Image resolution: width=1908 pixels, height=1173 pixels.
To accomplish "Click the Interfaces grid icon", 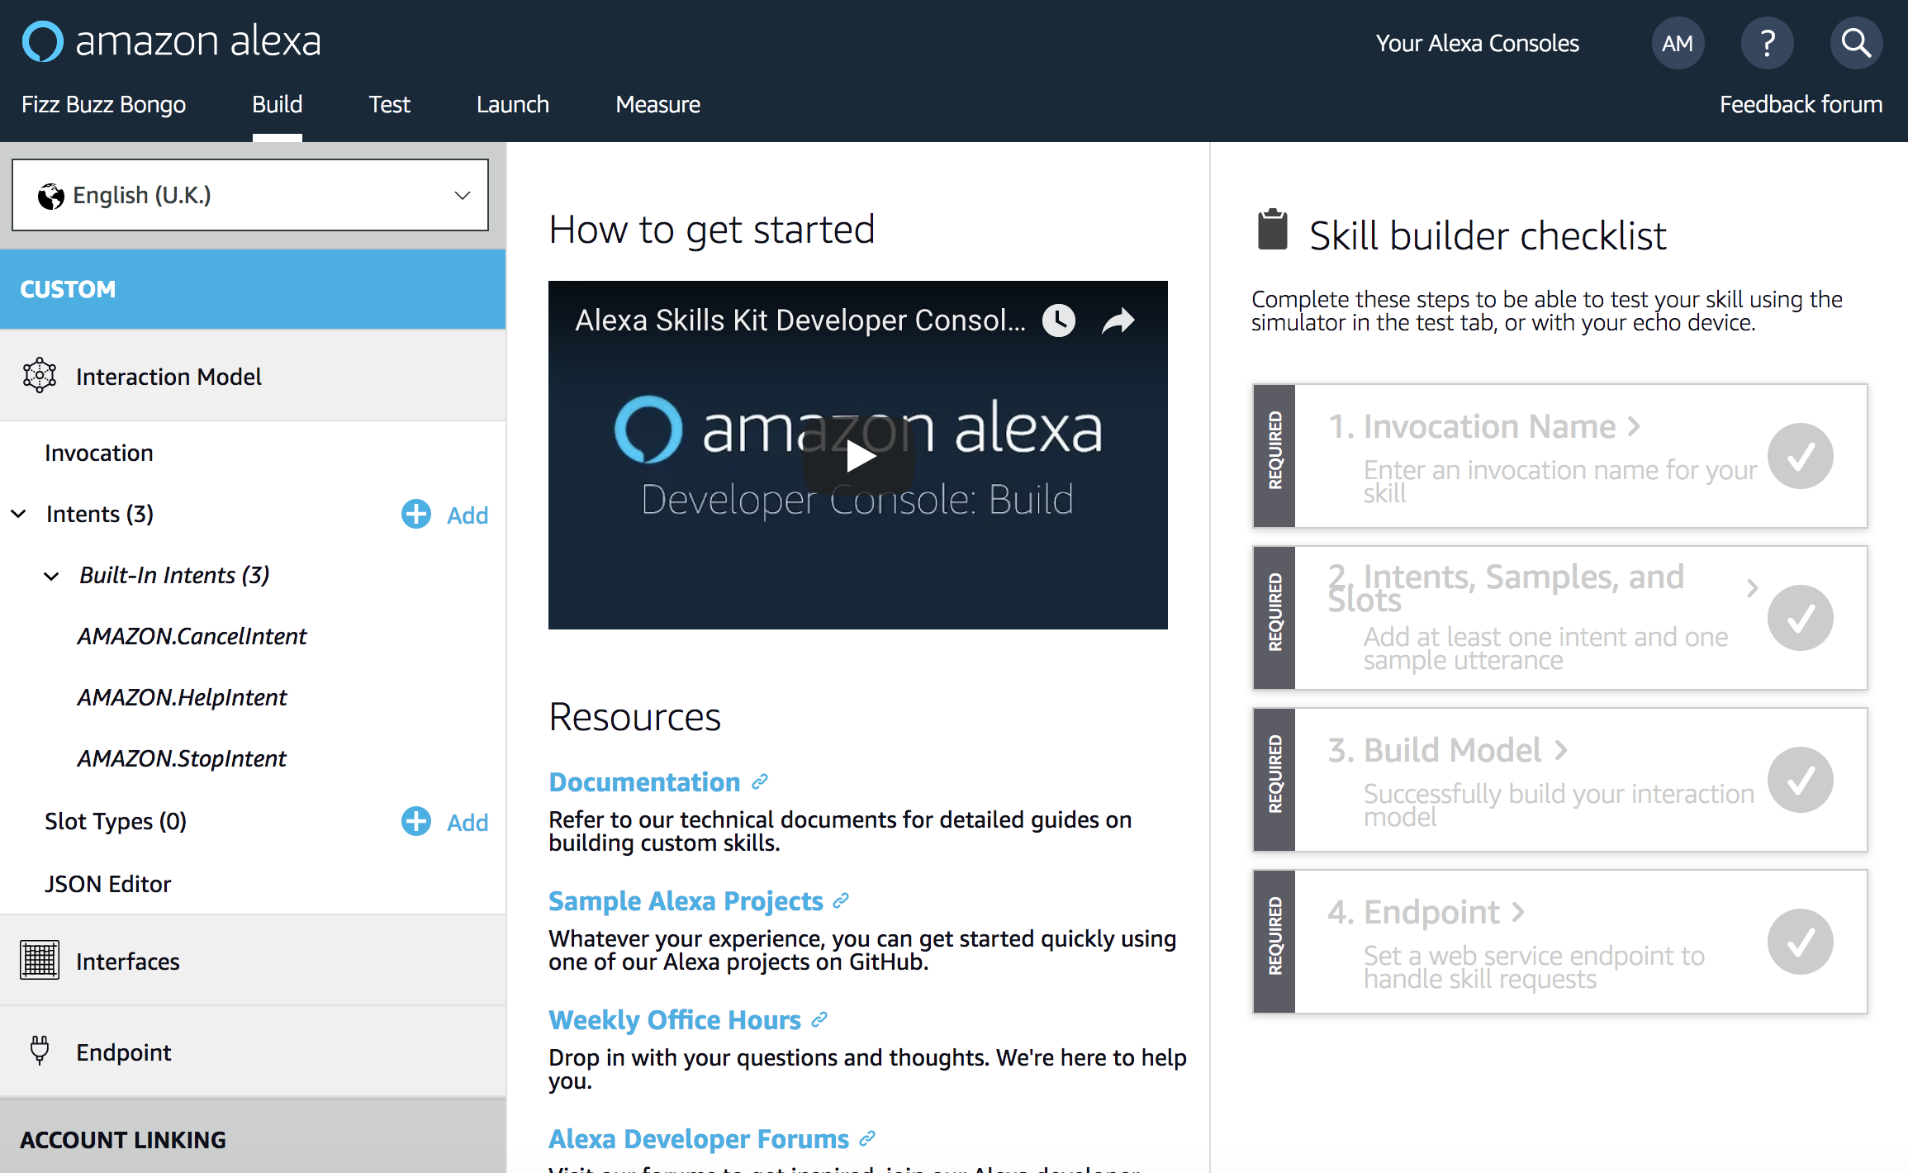I will 40,960.
